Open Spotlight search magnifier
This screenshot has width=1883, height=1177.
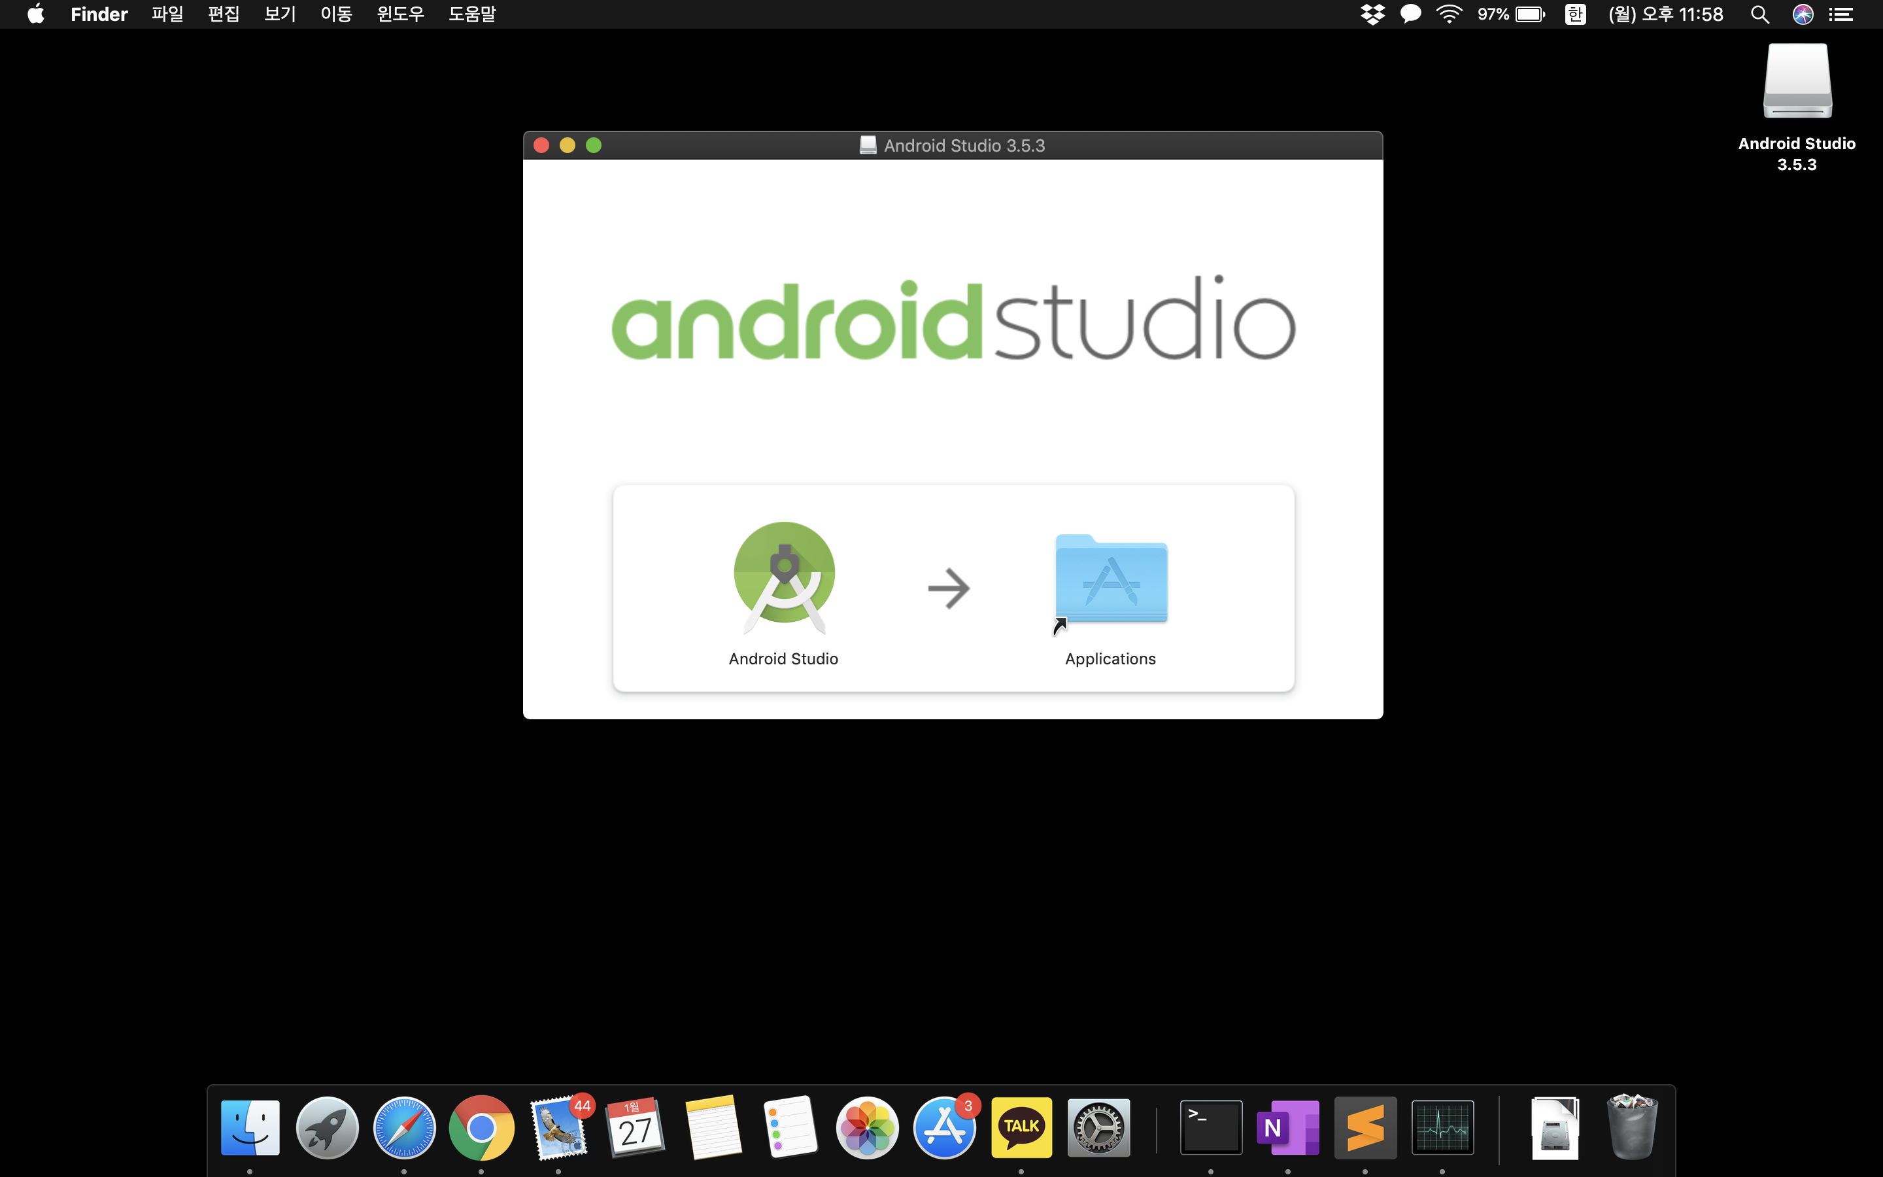click(x=1759, y=14)
